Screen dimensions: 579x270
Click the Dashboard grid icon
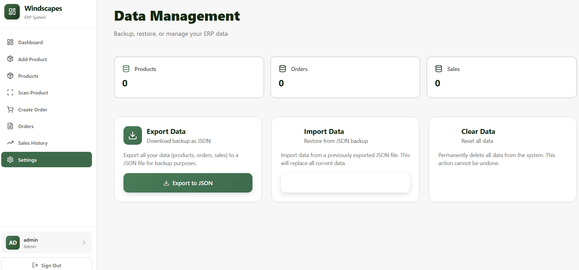coord(10,42)
